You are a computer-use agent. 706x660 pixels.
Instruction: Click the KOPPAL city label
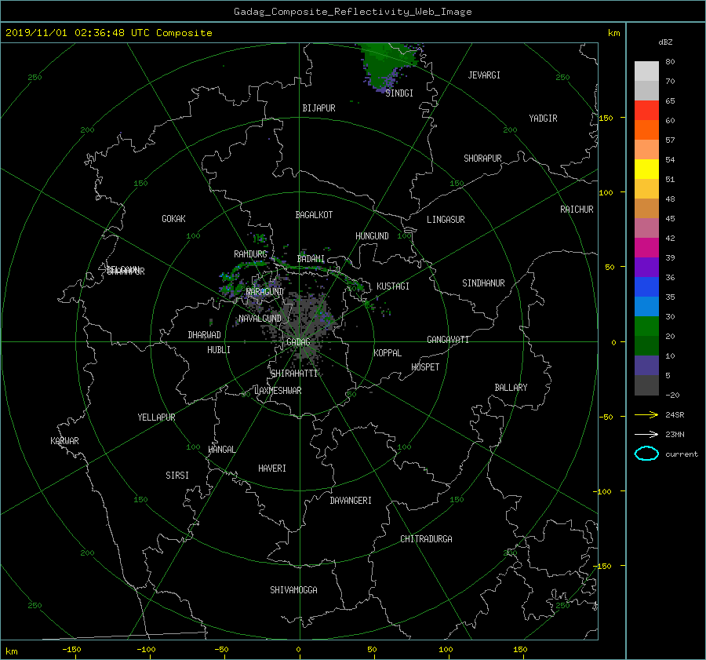tap(388, 353)
